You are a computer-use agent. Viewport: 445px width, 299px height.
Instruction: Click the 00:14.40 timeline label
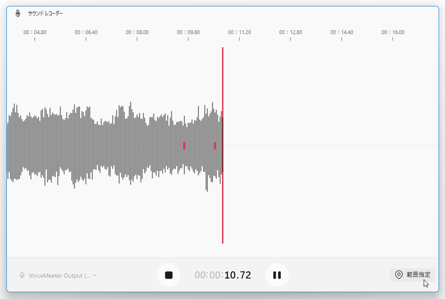point(342,32)
